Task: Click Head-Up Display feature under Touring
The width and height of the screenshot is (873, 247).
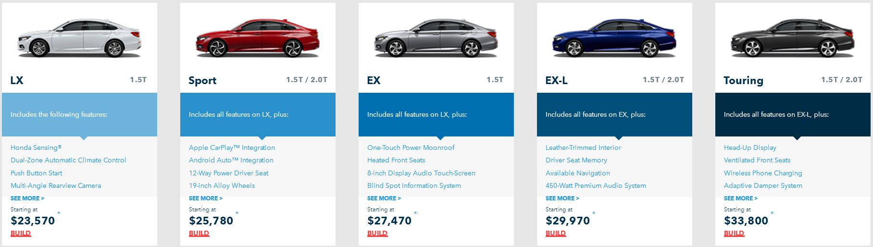Action: coord(750,148)
